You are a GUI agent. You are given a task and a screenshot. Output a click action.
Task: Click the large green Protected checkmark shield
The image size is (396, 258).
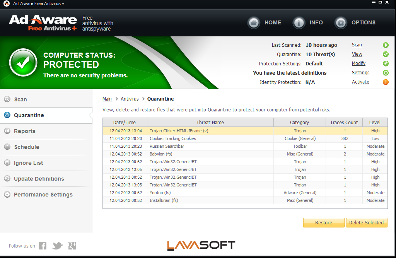click(23, 63)
